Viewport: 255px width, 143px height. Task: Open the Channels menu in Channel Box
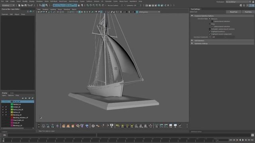point(5,14)
